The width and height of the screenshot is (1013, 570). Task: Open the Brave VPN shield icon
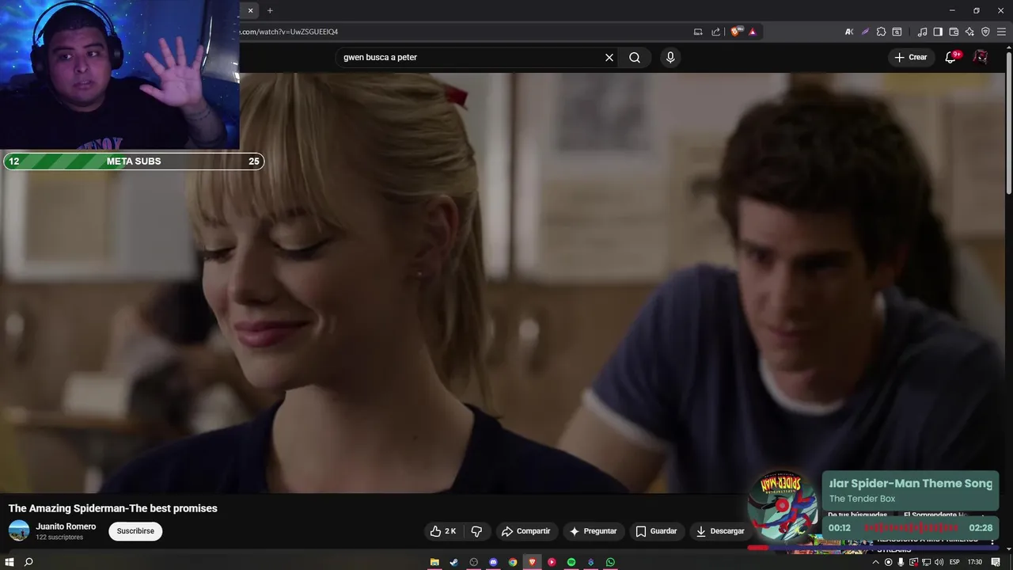point(985,32)
